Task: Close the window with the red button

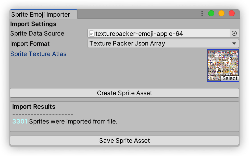Action: (x=232, y=13)
